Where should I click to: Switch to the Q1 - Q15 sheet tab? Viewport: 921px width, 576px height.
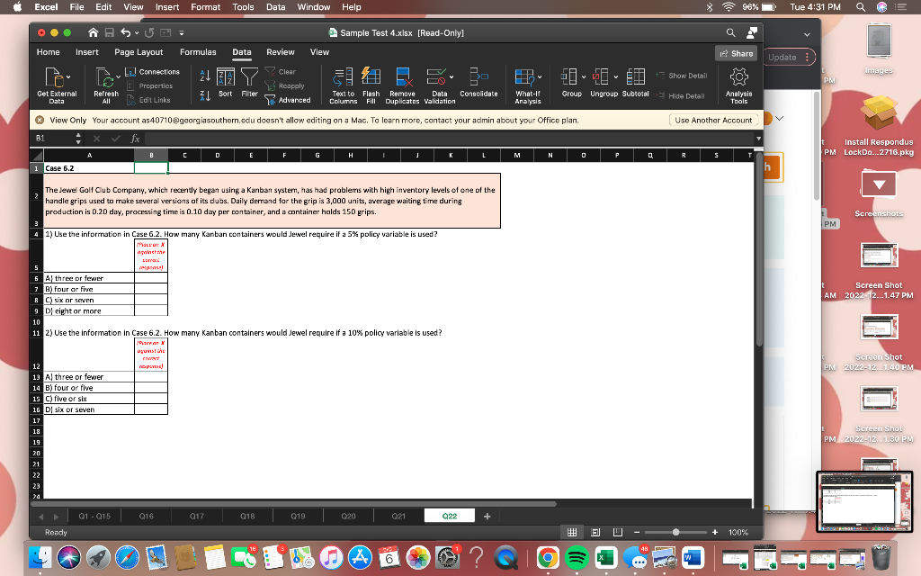94,516
